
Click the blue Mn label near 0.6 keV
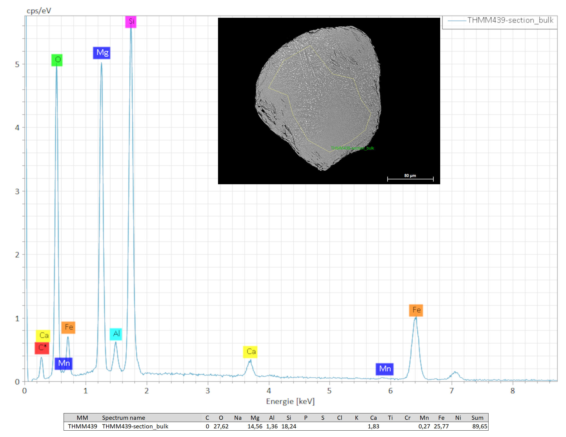click(64, 363)
